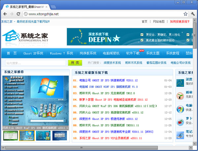Click the DEEPIN download banner
Screen dimensions: 198x151
click(129, 37)
